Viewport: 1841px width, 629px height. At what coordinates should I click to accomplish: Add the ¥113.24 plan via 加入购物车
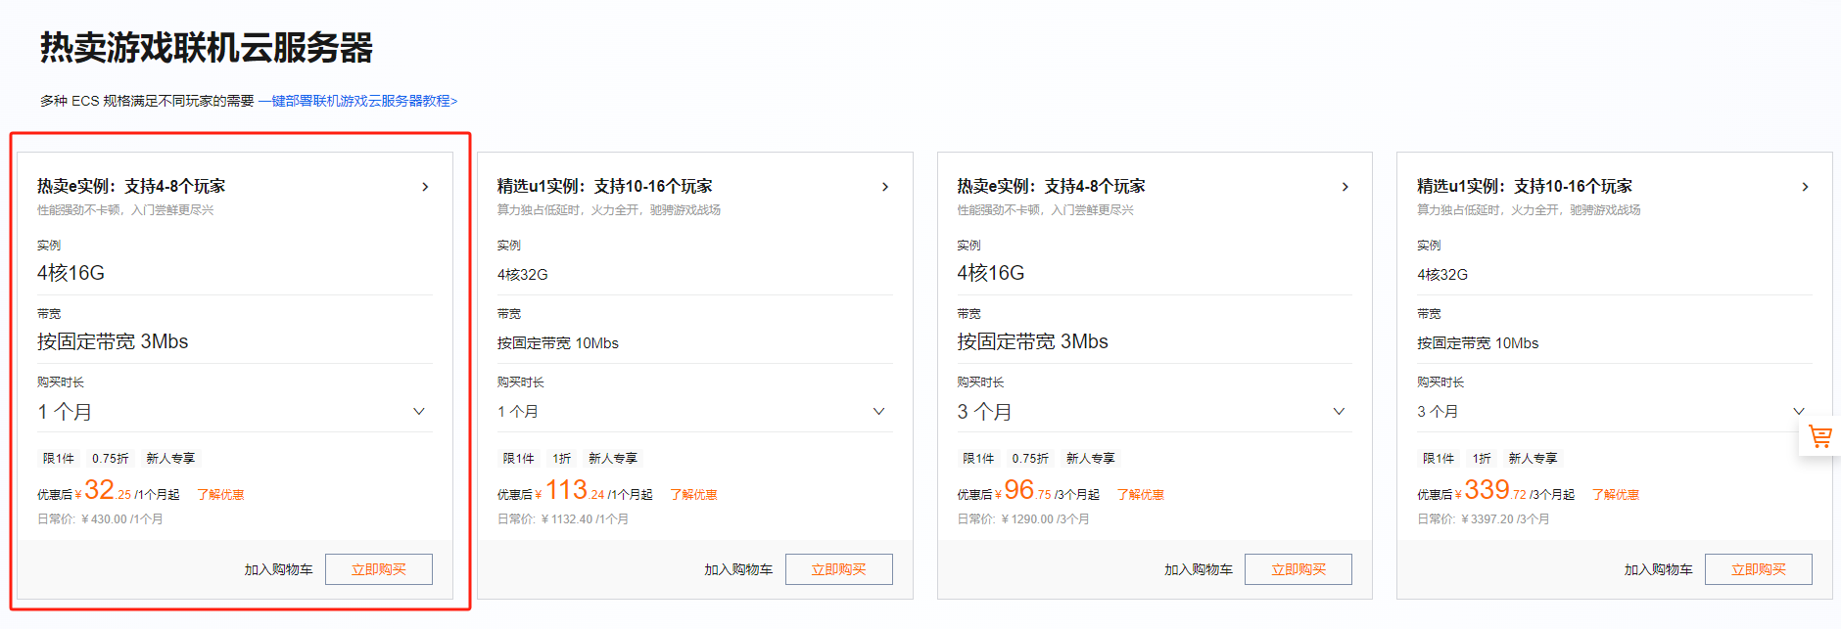738,569
